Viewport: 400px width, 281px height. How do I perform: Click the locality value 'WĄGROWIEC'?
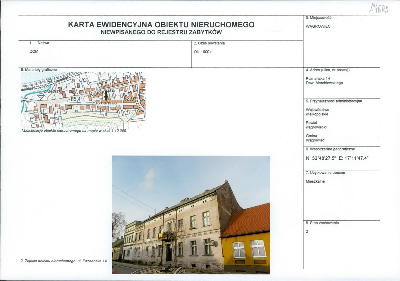click(318, 26)
